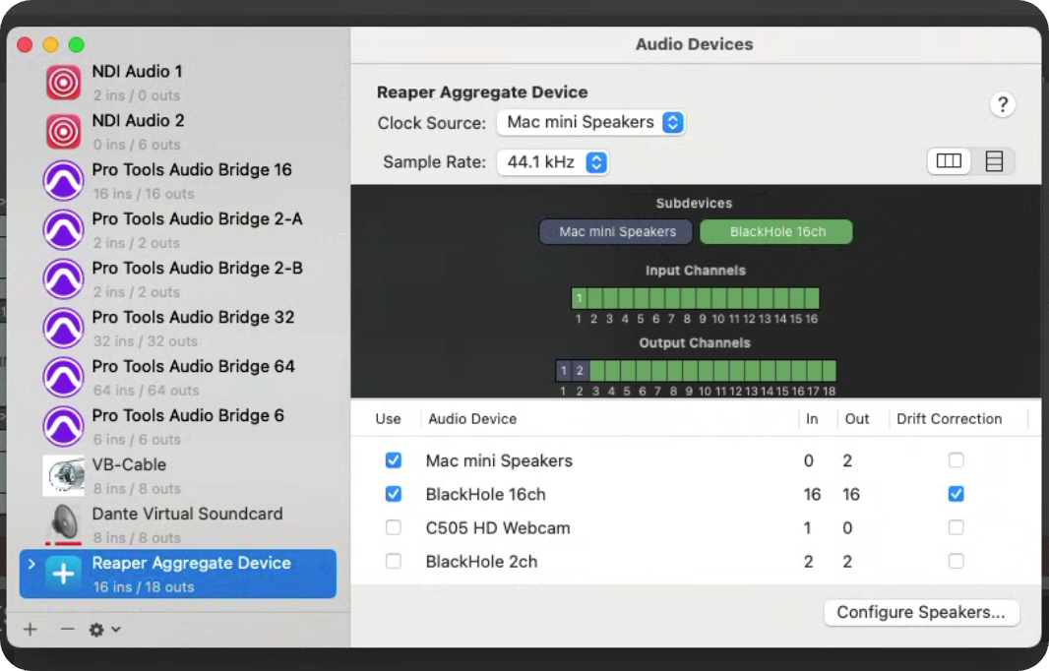
Task: Pick the Pro Tools Audio Bridge 6 icon
Action: (x=64, y=426)
